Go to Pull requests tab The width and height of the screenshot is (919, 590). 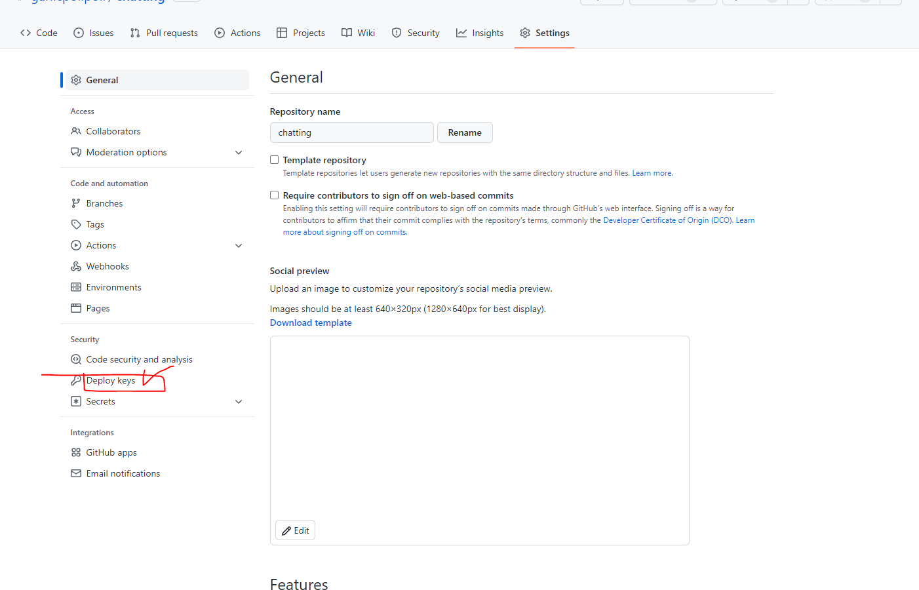pyautogui.click(x=164, y=33)
